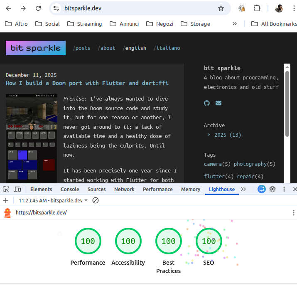This screenshot has width=297, height=288.
Task: Open the Lighthouse report tools menu
Action: click(293, 213)
